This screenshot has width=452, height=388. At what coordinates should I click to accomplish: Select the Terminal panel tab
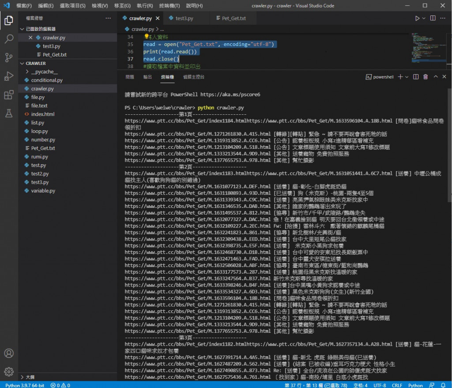pos(167,77)
